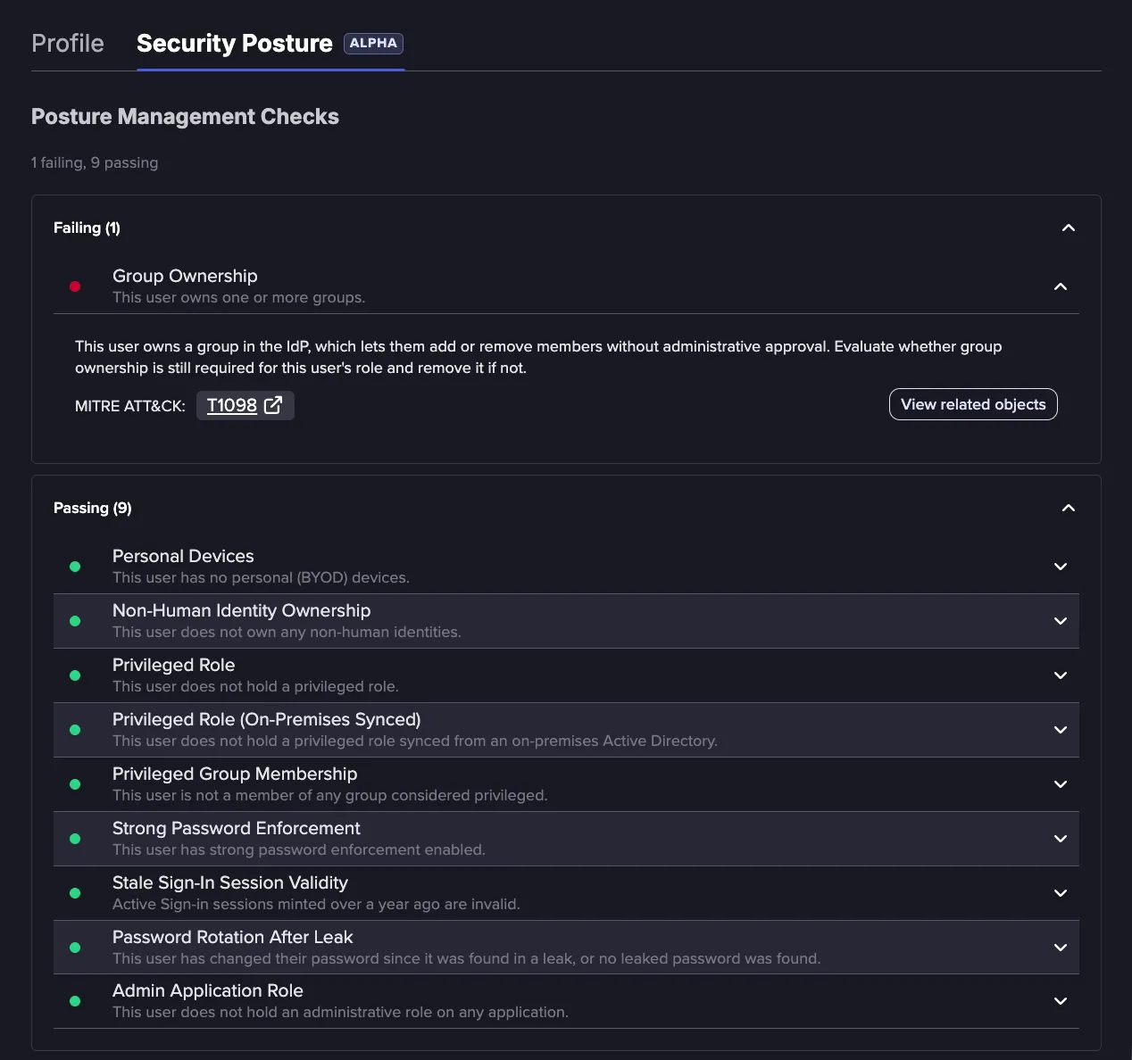Viewport: 1132px width, 1060px height.
Task: Click the Privileged Group Membership title
Action: tap(235, 774)
